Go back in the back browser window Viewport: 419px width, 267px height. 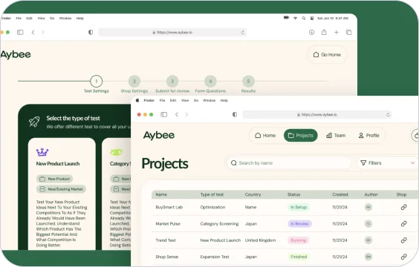pyautogui.click(x=33, y=33)
